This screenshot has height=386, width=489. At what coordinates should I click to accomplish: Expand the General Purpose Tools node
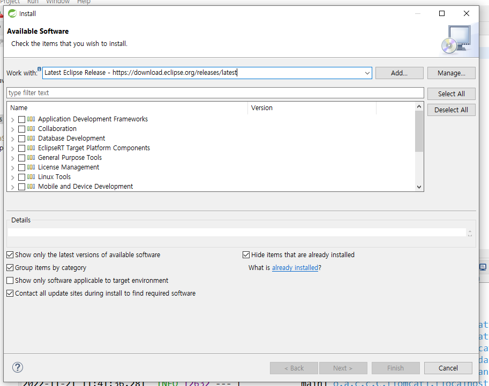pyautogui.click(x=12, y=158)
